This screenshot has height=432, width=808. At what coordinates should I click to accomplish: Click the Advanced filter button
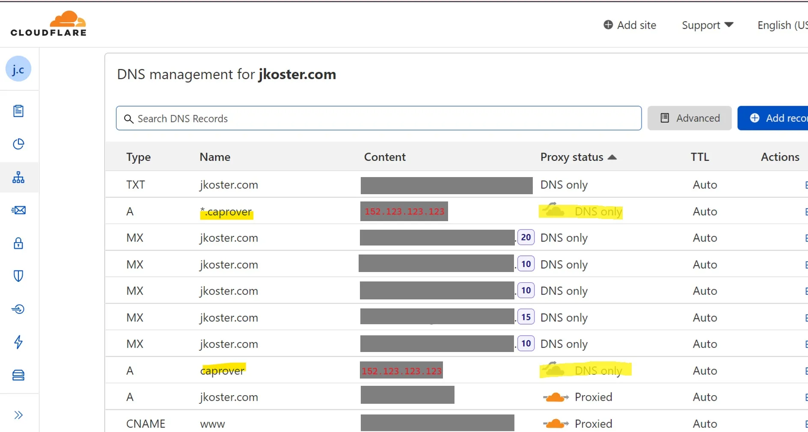pos(689,118)
